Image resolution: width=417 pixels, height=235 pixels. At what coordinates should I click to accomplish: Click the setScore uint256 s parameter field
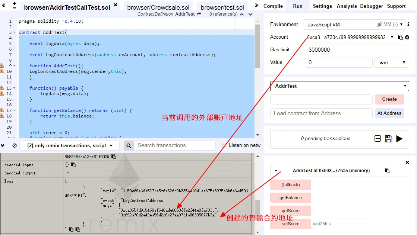tap(340, 223)
